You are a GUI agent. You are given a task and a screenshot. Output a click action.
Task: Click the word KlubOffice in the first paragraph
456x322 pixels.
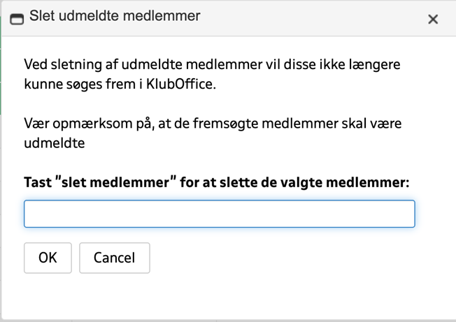click(x=180, y=85)
